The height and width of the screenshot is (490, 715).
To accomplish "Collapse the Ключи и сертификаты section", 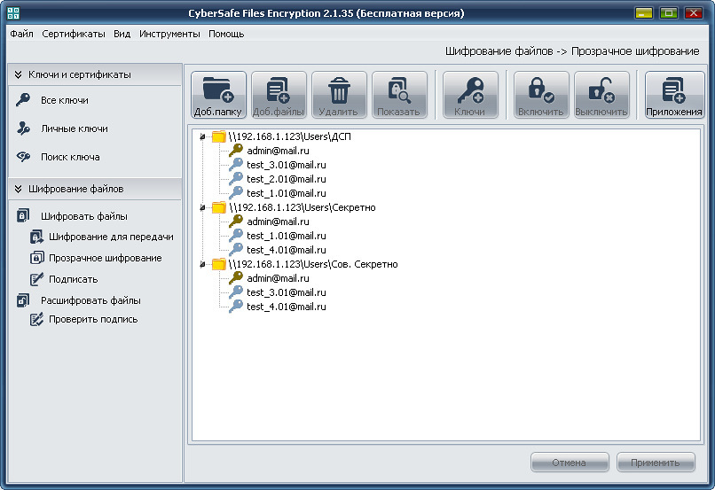I will (x=19, y=74).
